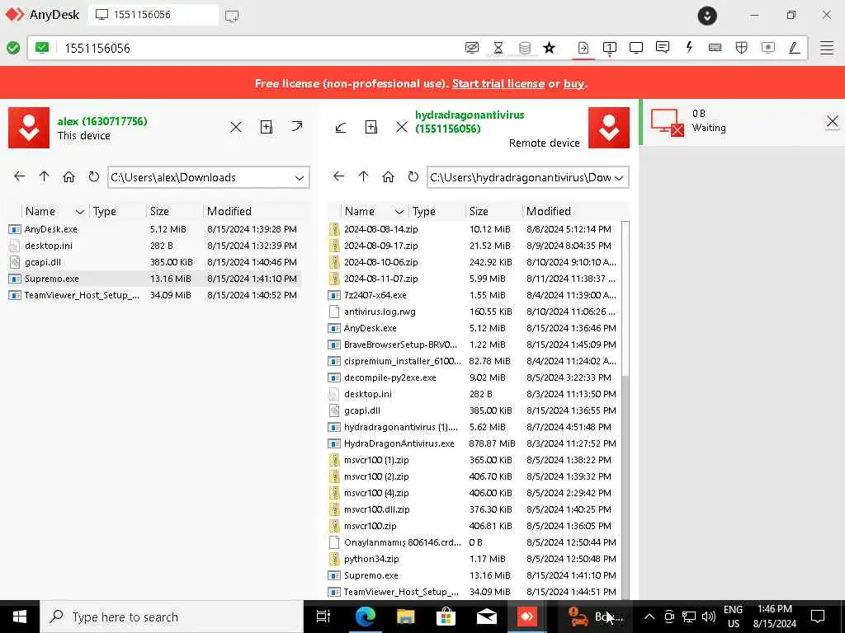Click the remote panel download arrow icon
The width and height of the screenshot is (845, 633).
(341, 128)
